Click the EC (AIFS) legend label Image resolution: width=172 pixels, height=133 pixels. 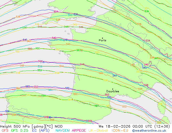tap(41, 131)
